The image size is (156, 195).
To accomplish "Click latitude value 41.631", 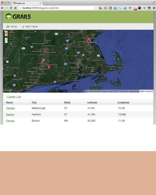I will click(x=91, y=108).
